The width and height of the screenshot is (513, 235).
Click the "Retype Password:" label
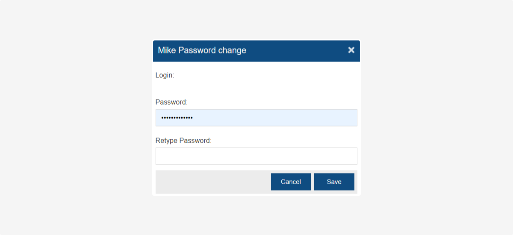point(183,141)
